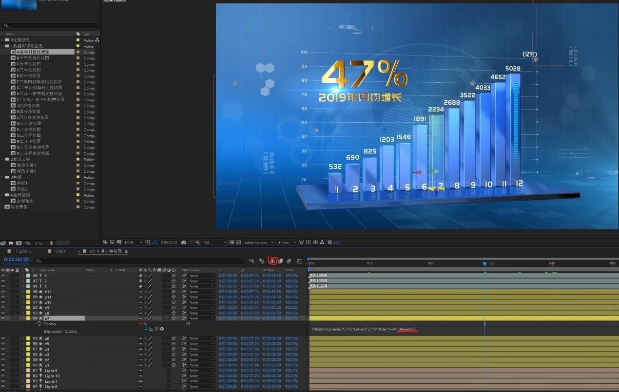
Task: Take a snapshot with the camera icon
Action: click(184, 242)
